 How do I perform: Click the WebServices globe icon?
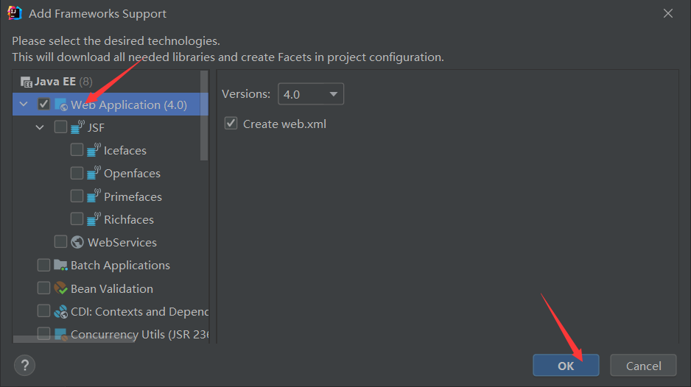tap(78, 242)
